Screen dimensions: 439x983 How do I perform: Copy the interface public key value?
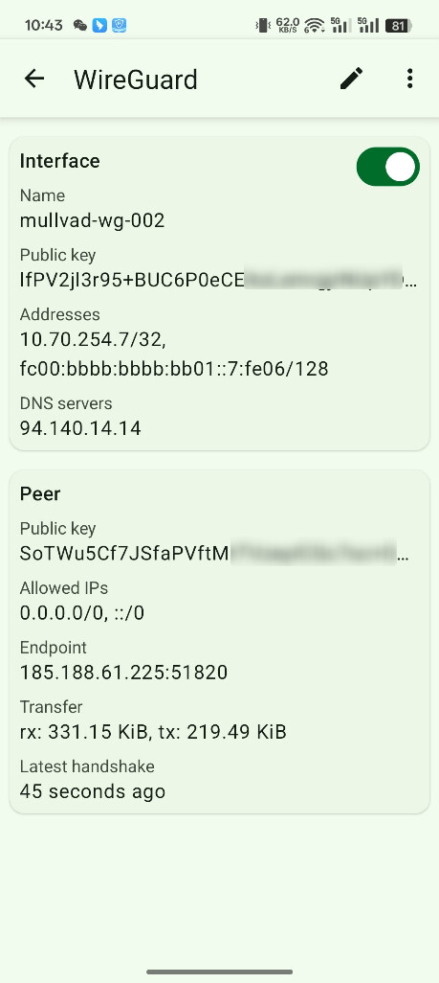click(217, 280)
